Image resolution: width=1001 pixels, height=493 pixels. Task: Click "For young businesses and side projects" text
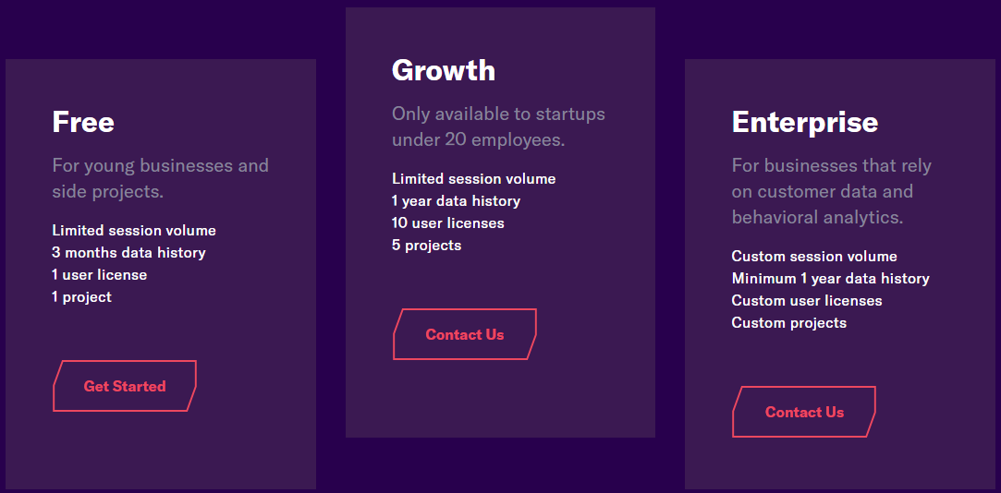coord(161,178)
